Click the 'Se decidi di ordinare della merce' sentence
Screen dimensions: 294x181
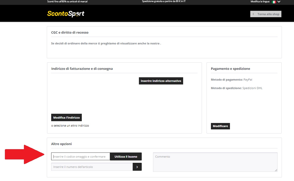tap(106, 43)
